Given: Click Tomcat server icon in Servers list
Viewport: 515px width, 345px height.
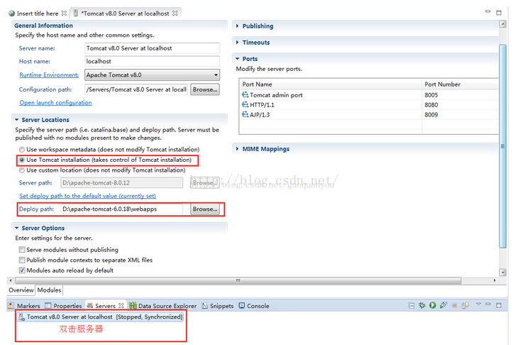Looking at the screenshot, I should (22, 317).
